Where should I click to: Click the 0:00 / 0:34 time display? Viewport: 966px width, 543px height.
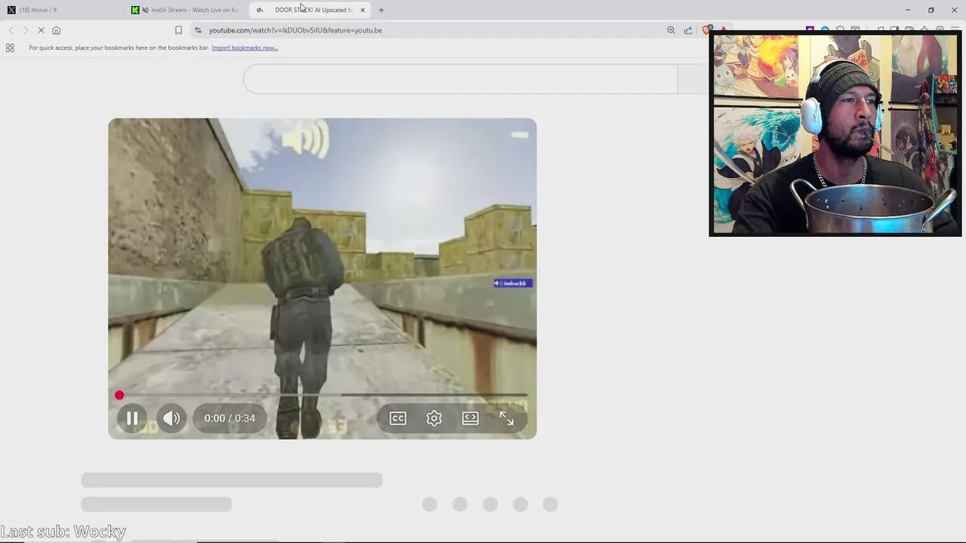(229, 418)
